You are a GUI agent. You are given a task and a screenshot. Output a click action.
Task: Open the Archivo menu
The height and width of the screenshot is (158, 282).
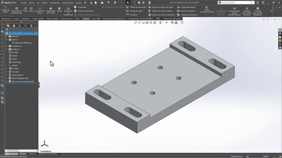24,3
